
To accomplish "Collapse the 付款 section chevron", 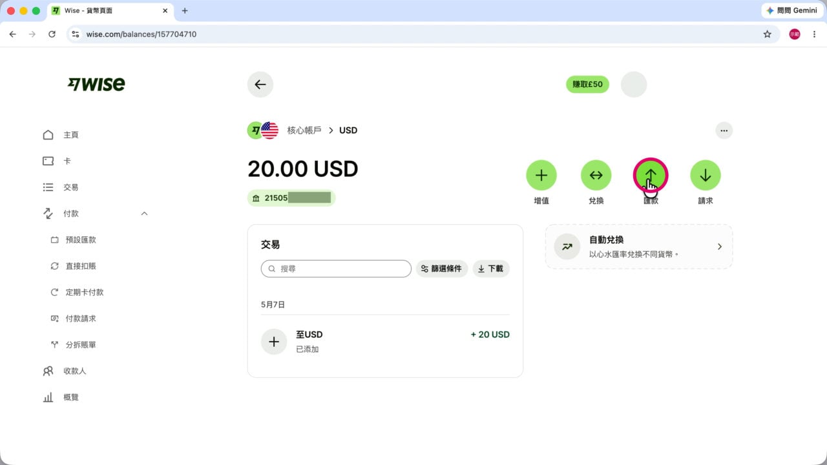I will coord(144,213).
